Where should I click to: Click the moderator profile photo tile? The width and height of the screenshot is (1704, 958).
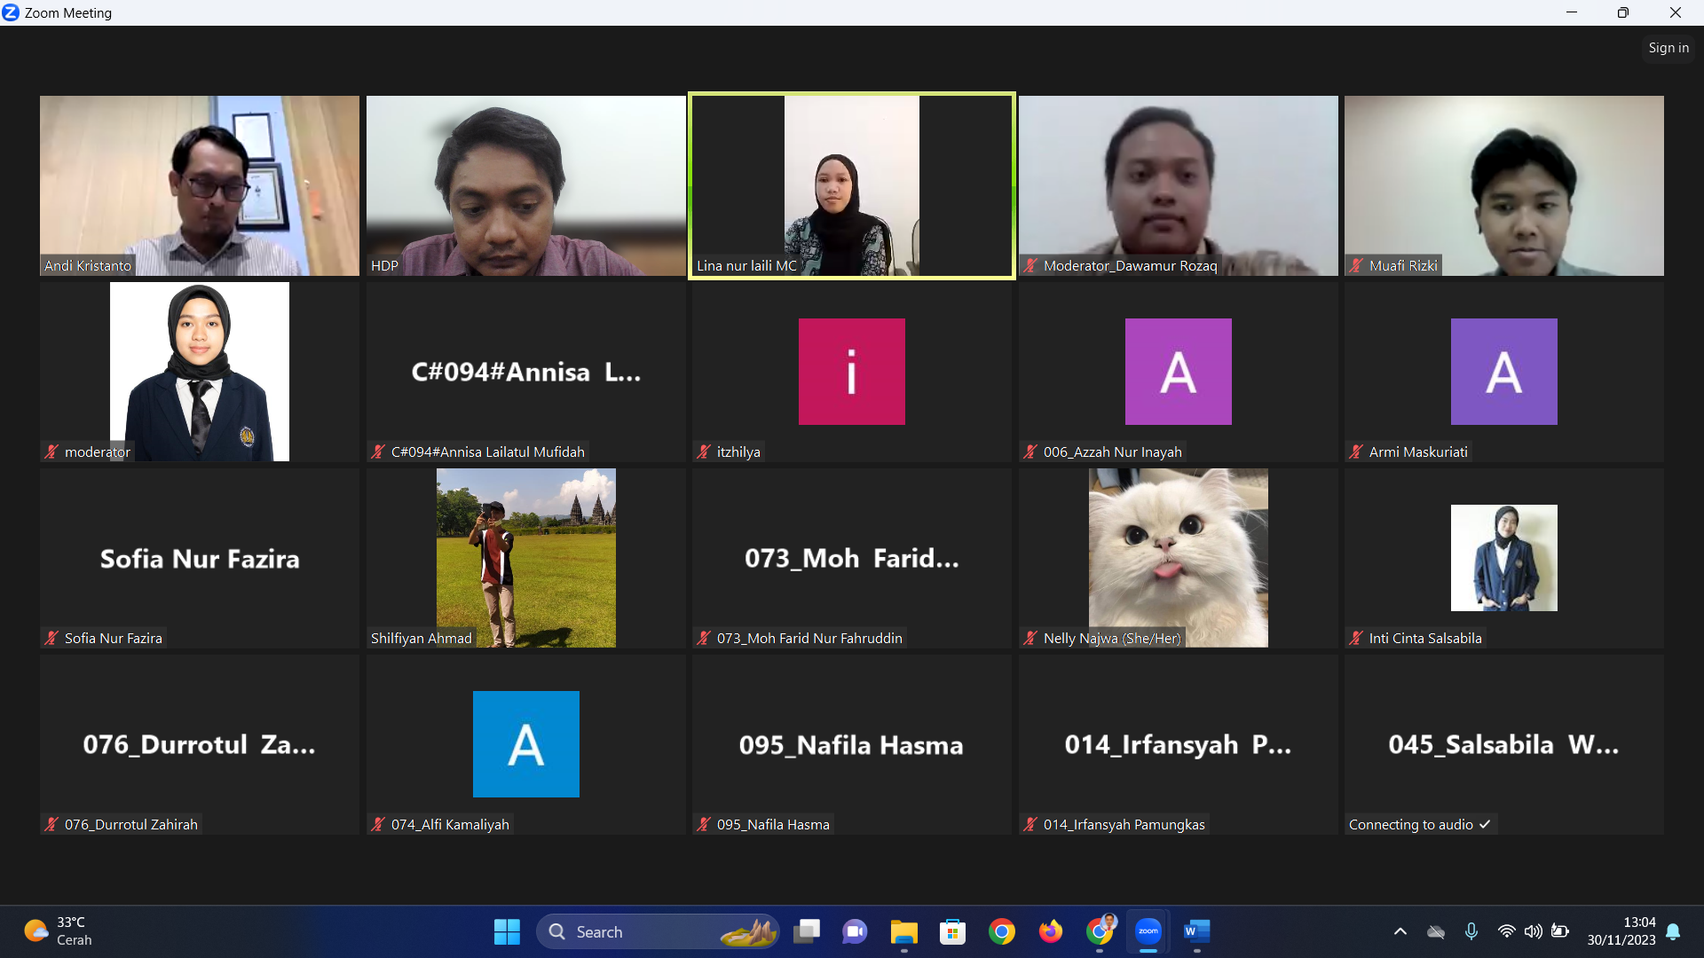[x=200, y=372]
